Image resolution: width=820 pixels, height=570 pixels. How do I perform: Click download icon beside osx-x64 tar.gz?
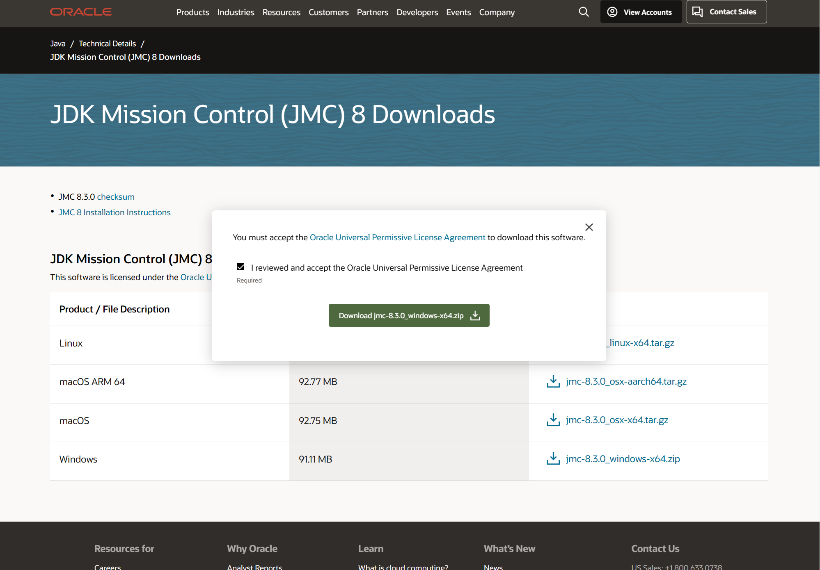(x=553, y=420)
